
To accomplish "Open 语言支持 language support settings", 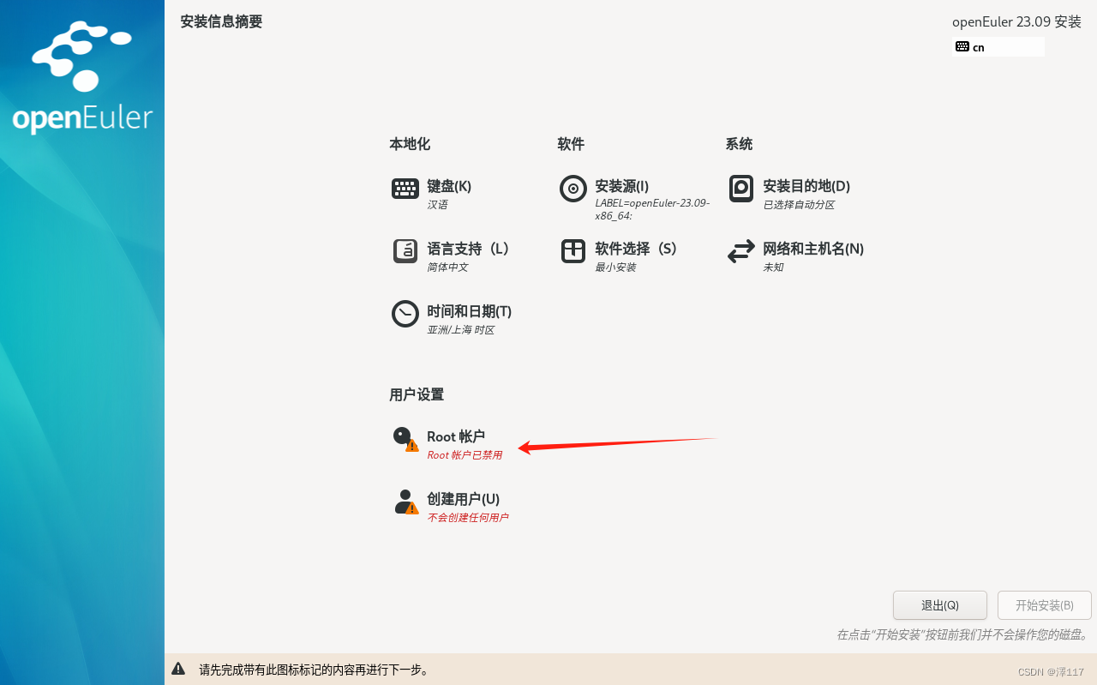I will (x=466, y=249).
